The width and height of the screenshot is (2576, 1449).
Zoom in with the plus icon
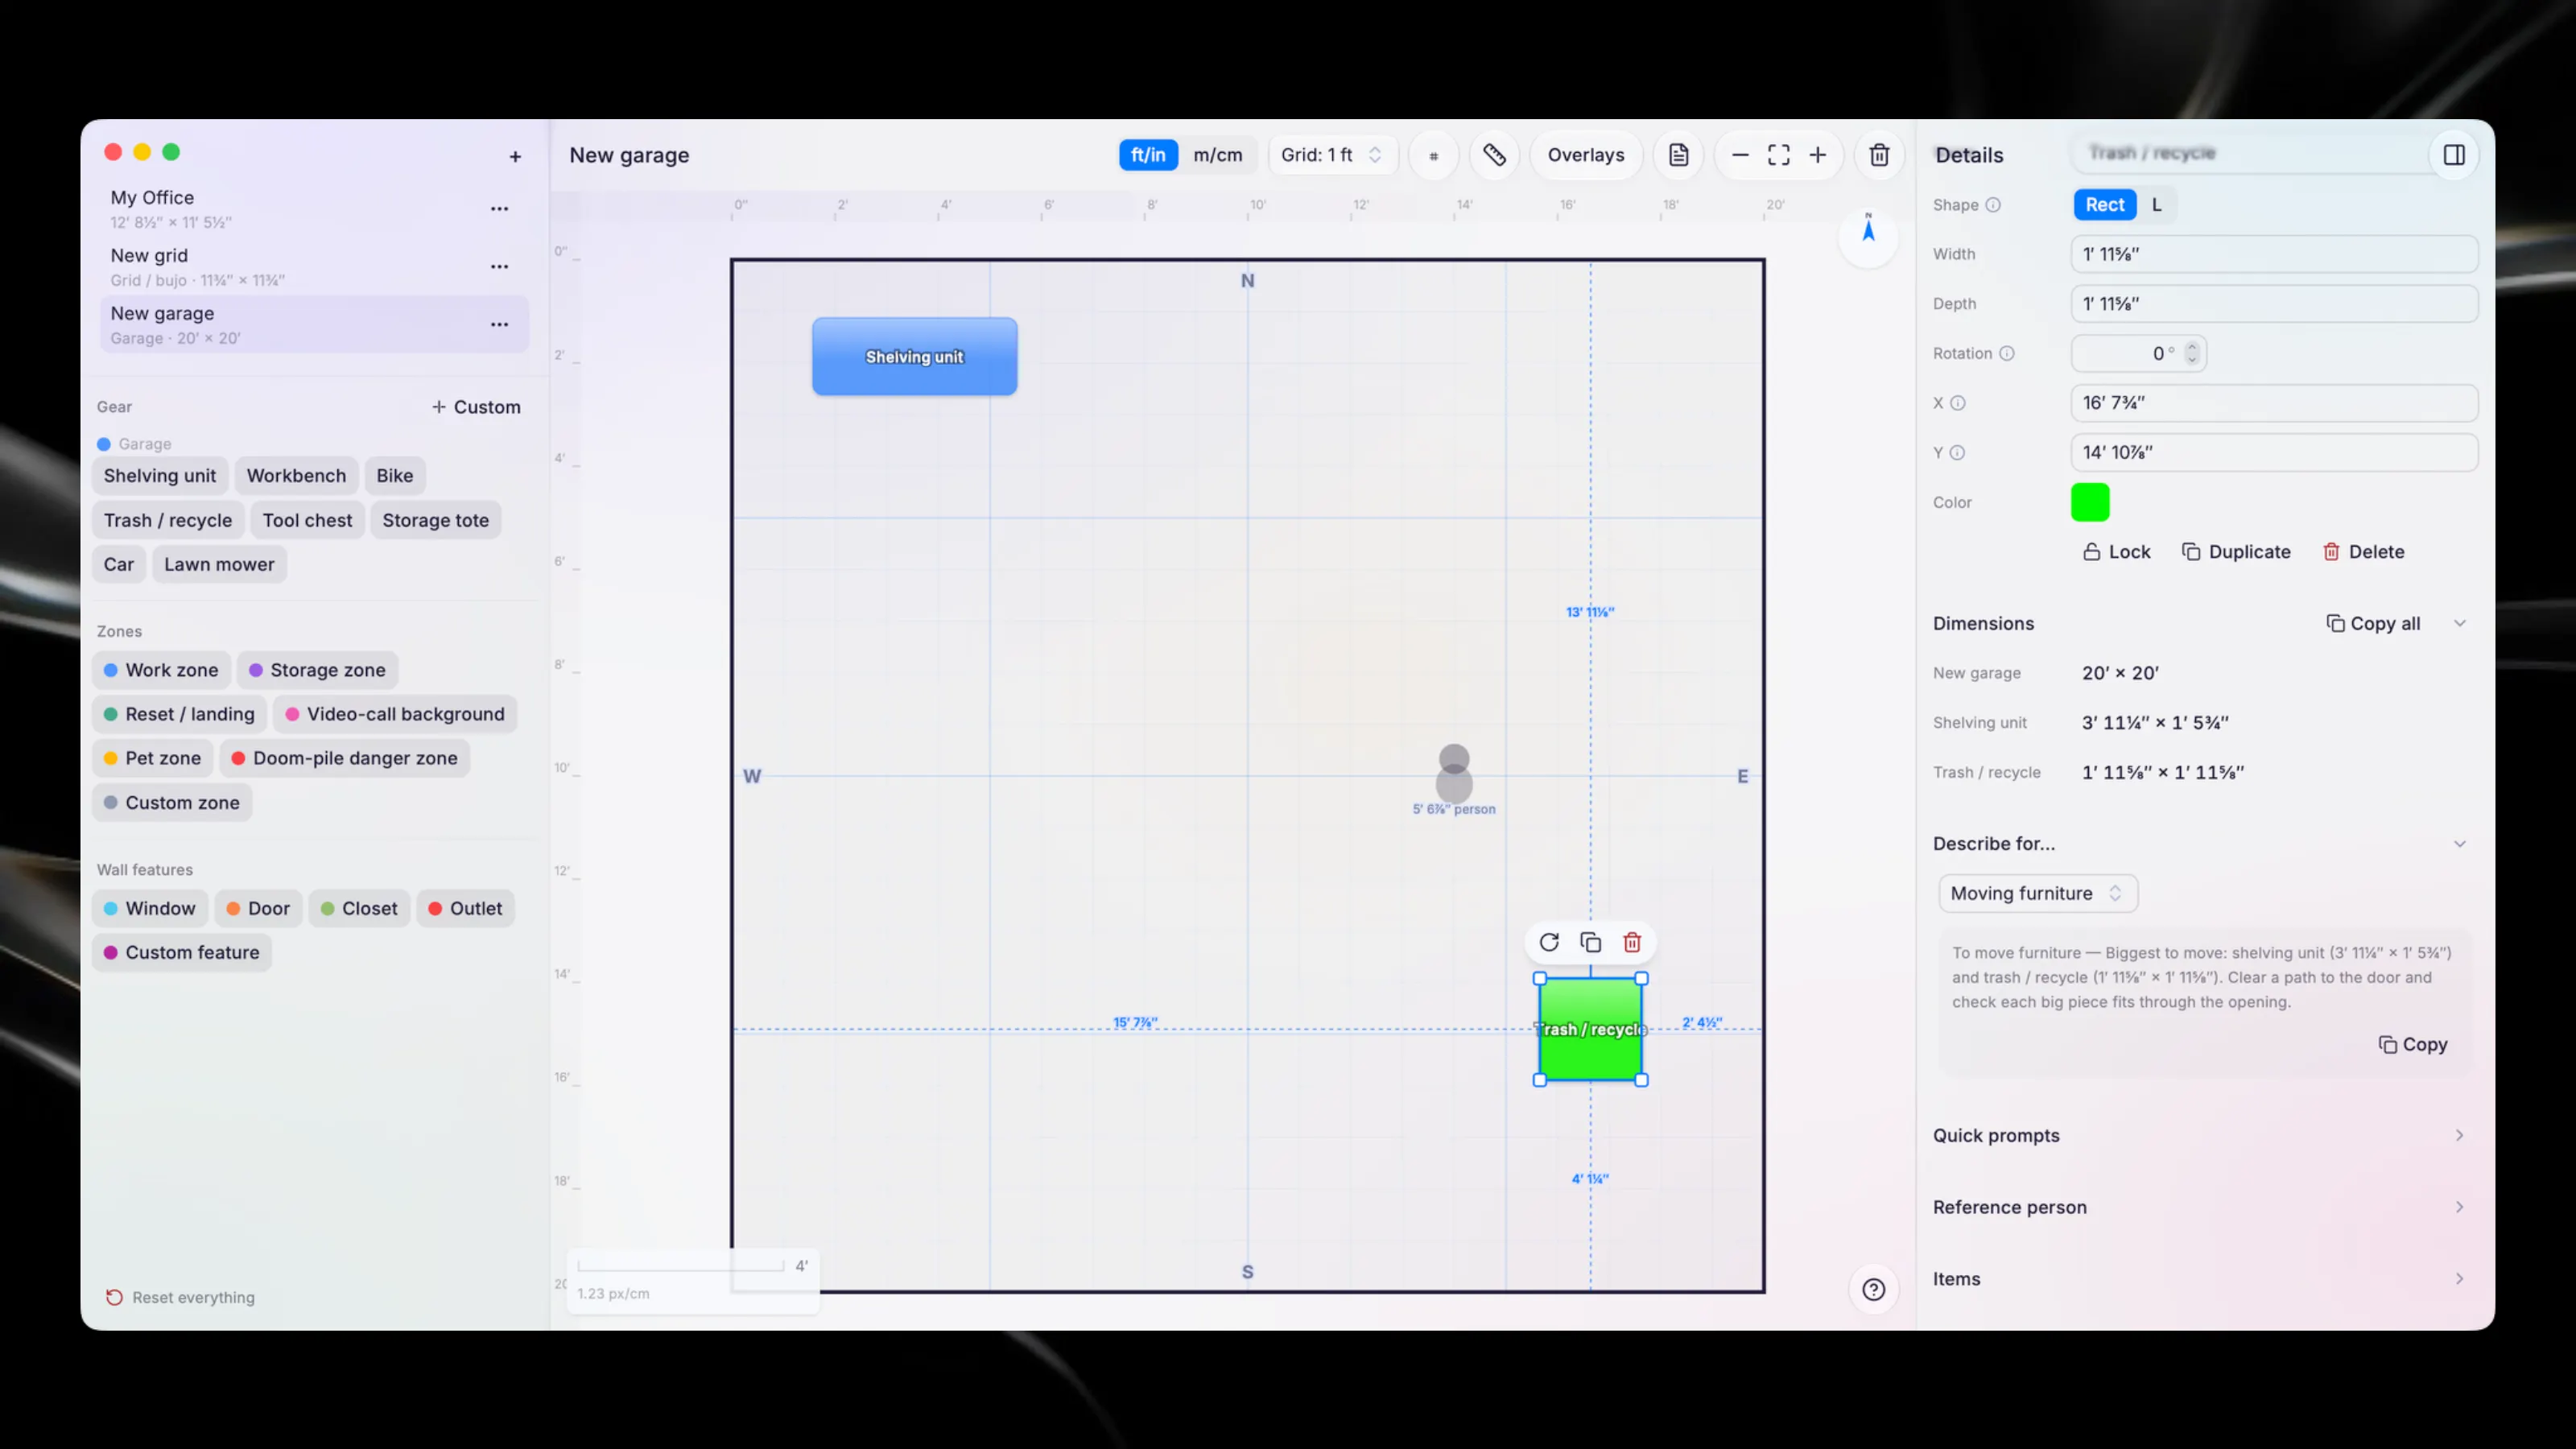pyautogui.click(x=1817, y=155)
